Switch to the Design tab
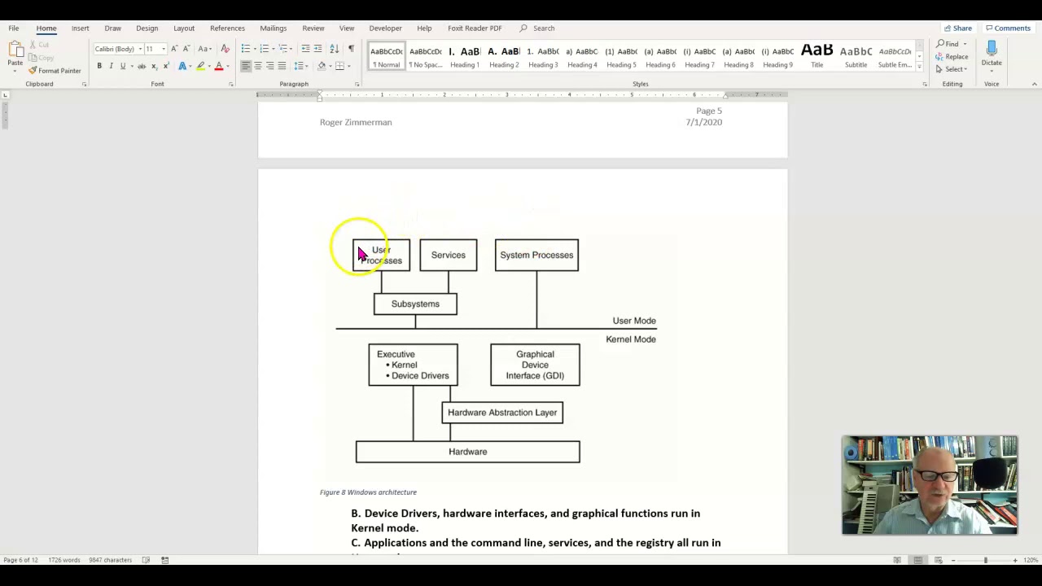This screenshot has height=586, width=1042. pyautogui.click(x=147, y=28)
